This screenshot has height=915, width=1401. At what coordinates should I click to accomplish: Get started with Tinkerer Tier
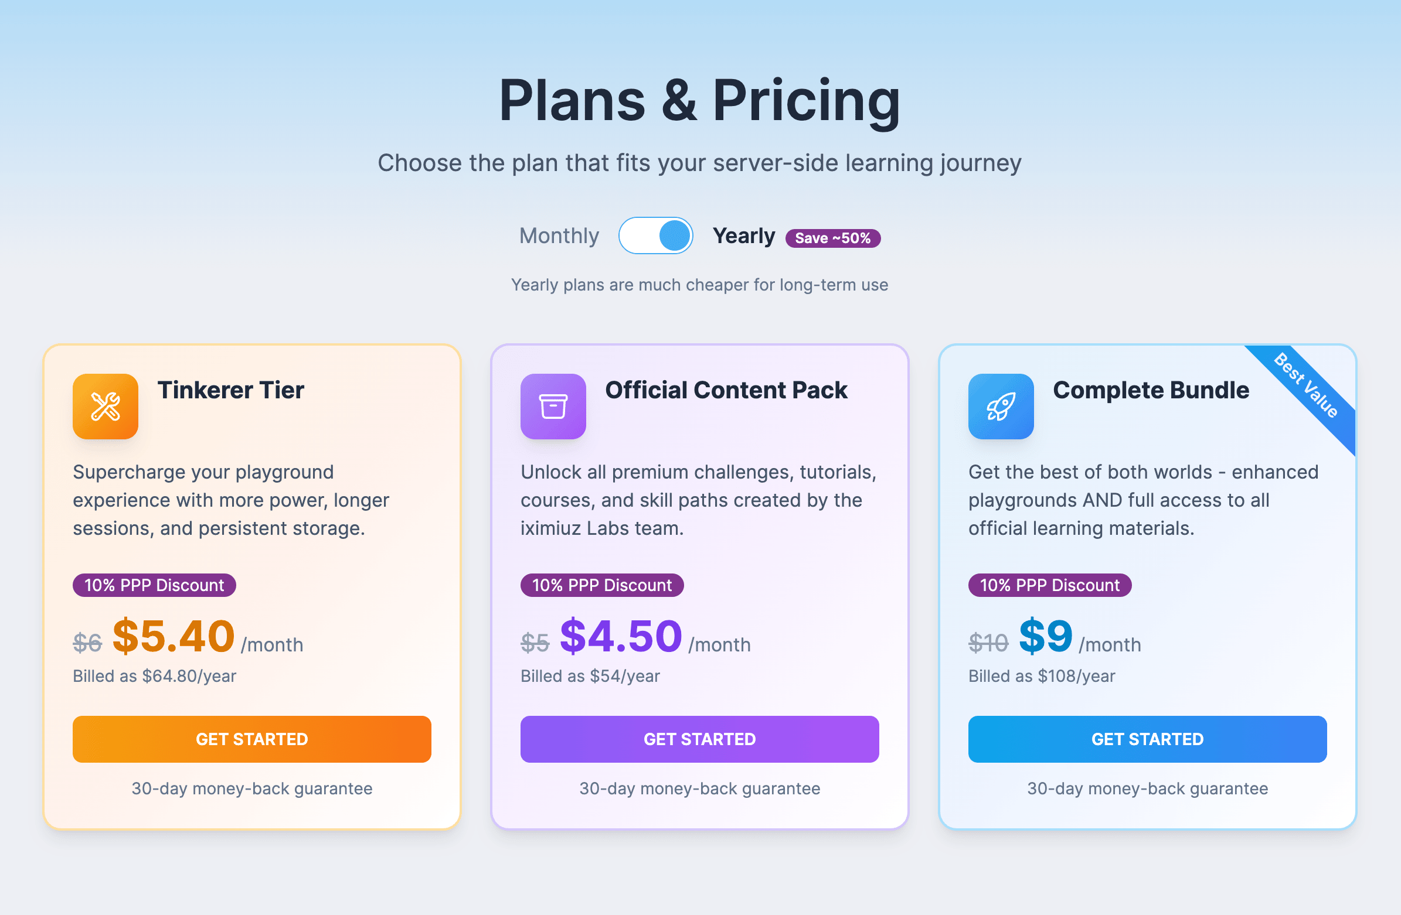[x=252, y=739]
